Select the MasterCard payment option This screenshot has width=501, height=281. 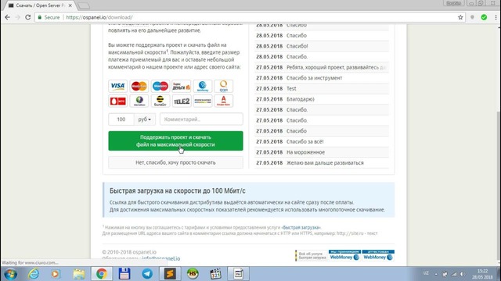(x=139, y=86)
